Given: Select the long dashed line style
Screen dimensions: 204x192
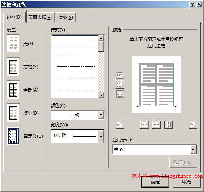Looking at the screenshot, I should click(75, 79).
